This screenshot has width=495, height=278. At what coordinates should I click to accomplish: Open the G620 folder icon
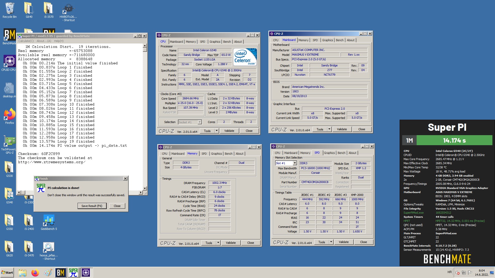click(x=10, y=249)
